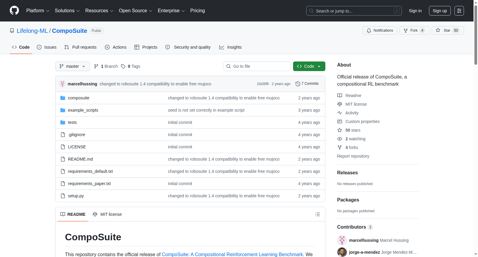The height and width of the screenshot is (257, 478).
Task: Click the Search or jump to field
Action: (x=354, y=11)
